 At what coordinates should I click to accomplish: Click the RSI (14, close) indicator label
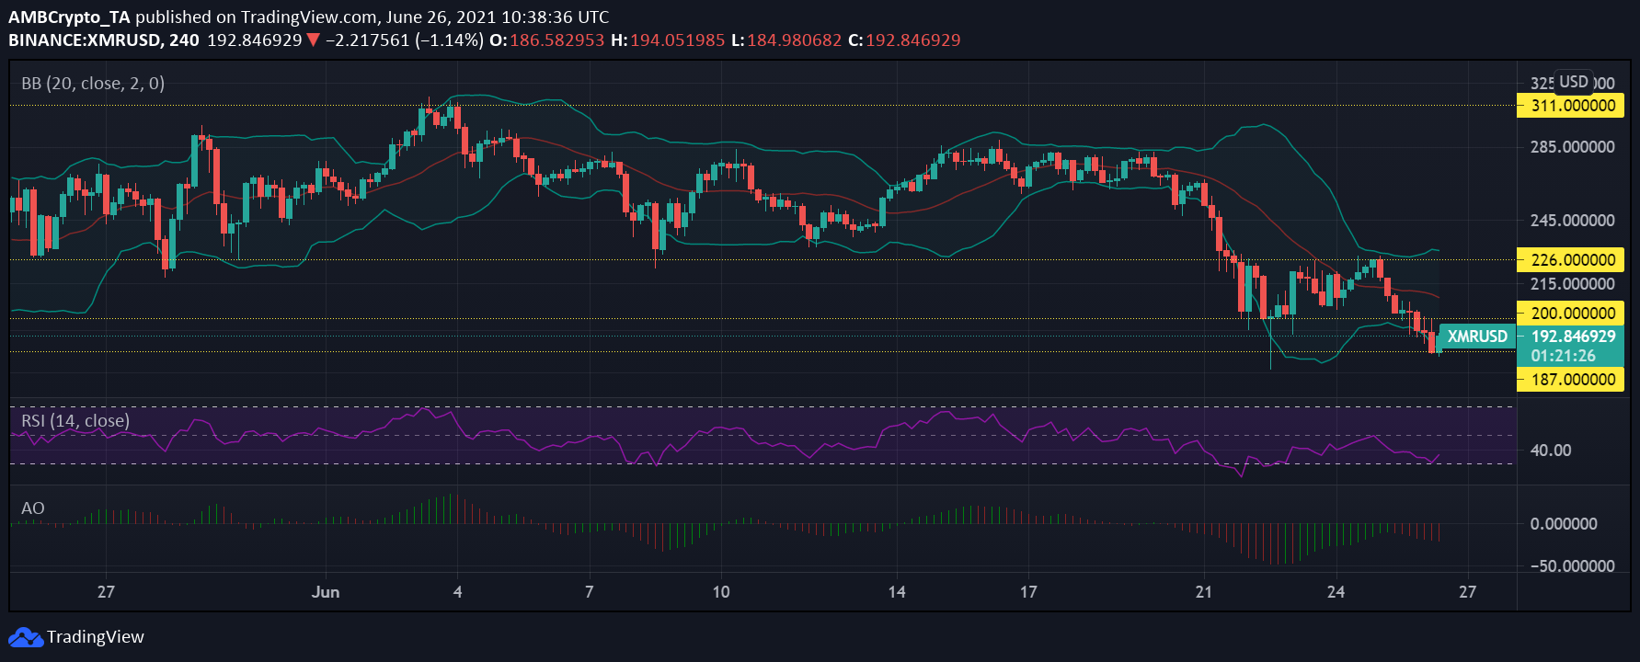75,421
